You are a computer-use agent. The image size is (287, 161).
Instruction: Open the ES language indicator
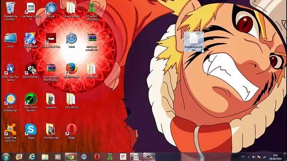(243, 157)
